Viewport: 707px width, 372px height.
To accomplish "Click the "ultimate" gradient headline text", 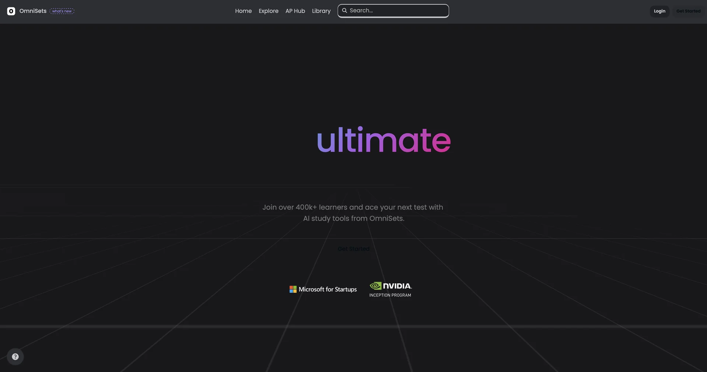I will coord(384,140).
